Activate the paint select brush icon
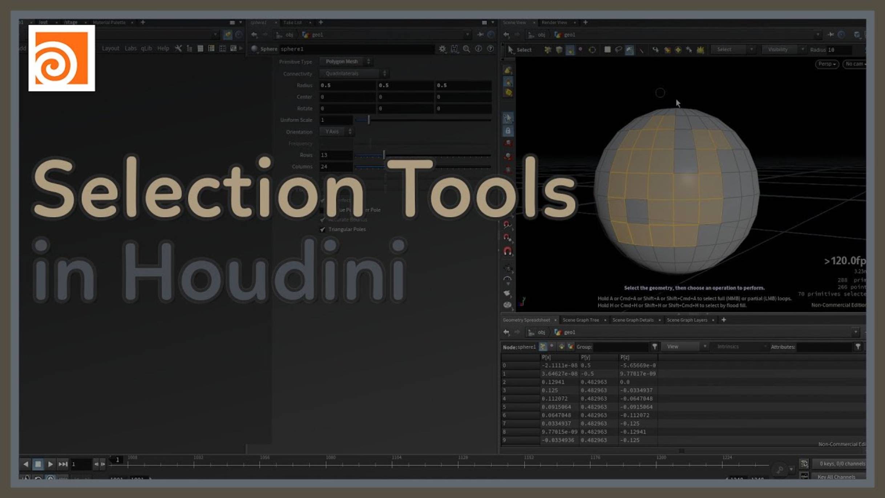The width and height of the screenshot is (885, 498). 629,49
